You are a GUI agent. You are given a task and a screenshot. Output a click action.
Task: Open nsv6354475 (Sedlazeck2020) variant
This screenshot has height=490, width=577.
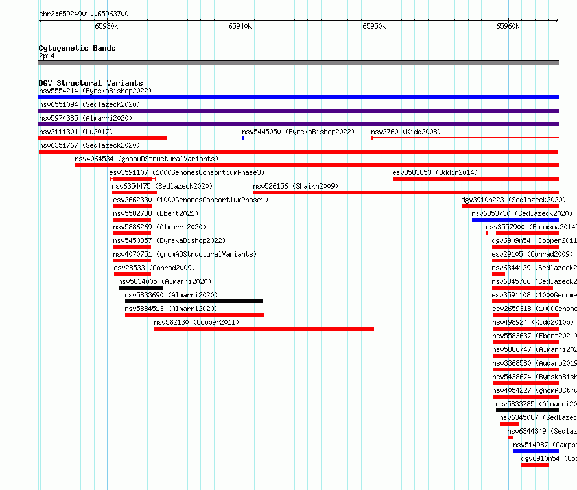pos(162,186)
